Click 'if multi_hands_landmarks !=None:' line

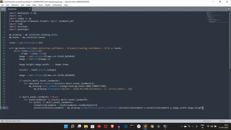(39, 97)
